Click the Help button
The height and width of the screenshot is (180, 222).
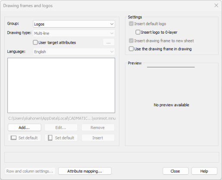click(204, 171)
